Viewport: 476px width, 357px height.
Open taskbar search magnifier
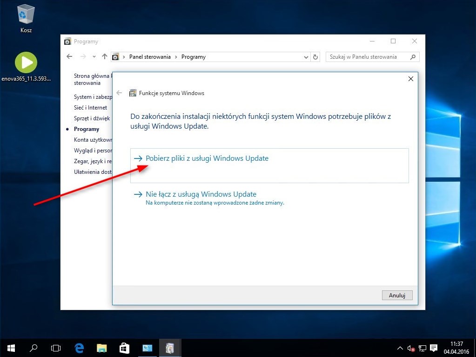(x=34, y=348)
